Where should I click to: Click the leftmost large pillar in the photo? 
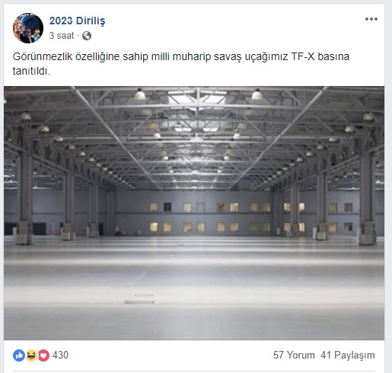coord(25,198)
